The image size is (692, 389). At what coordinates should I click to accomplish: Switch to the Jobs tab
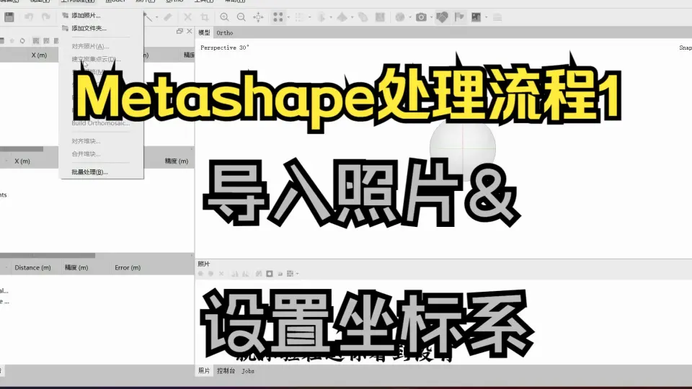[x=247, y=371]
